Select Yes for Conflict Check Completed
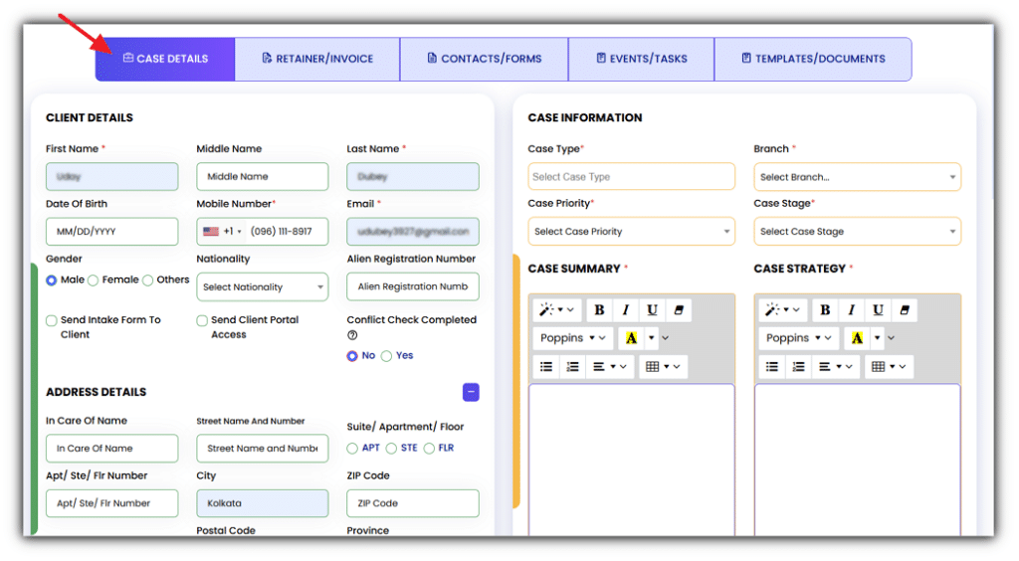 pos(387,356)
